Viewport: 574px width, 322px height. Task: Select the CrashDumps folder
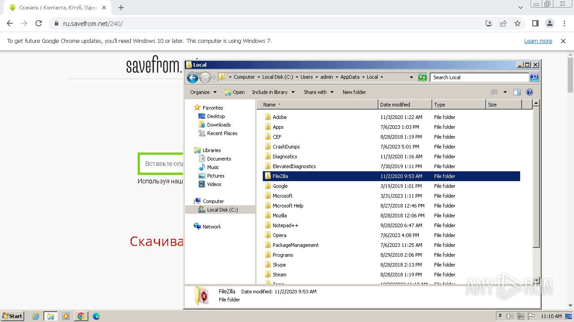click(391, 147)
